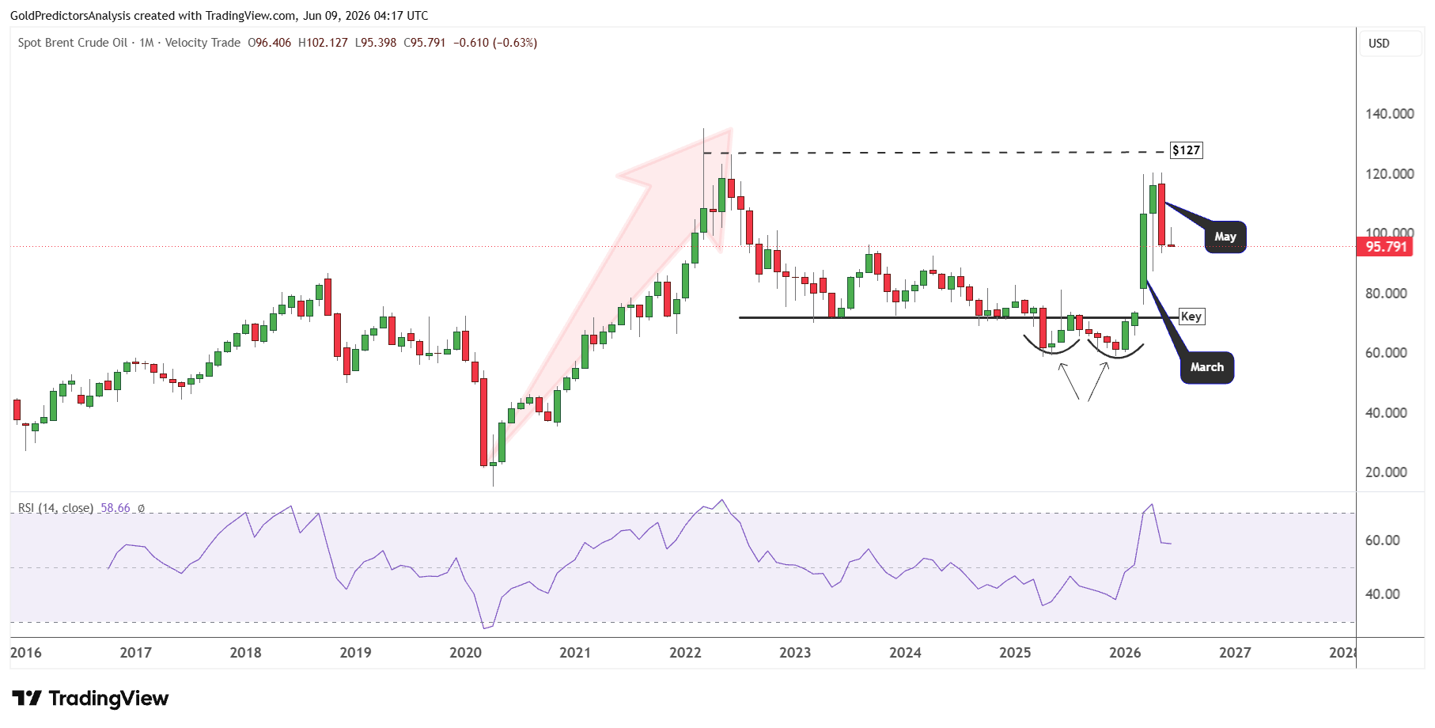
Task: Click the 80.000 price axis label
Action: tap(1386, 294)
